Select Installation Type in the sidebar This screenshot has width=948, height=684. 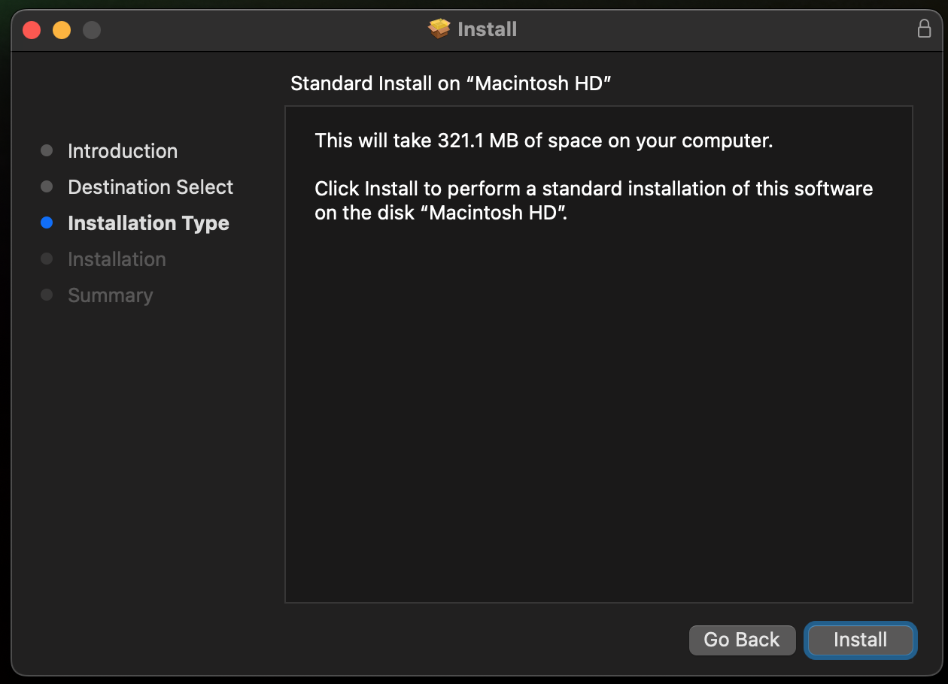coord(148,222)
